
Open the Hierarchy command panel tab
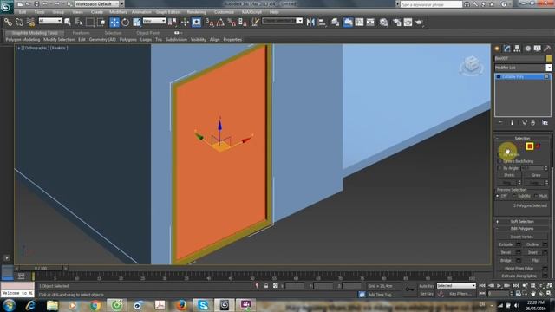click(x=517, y=49)
